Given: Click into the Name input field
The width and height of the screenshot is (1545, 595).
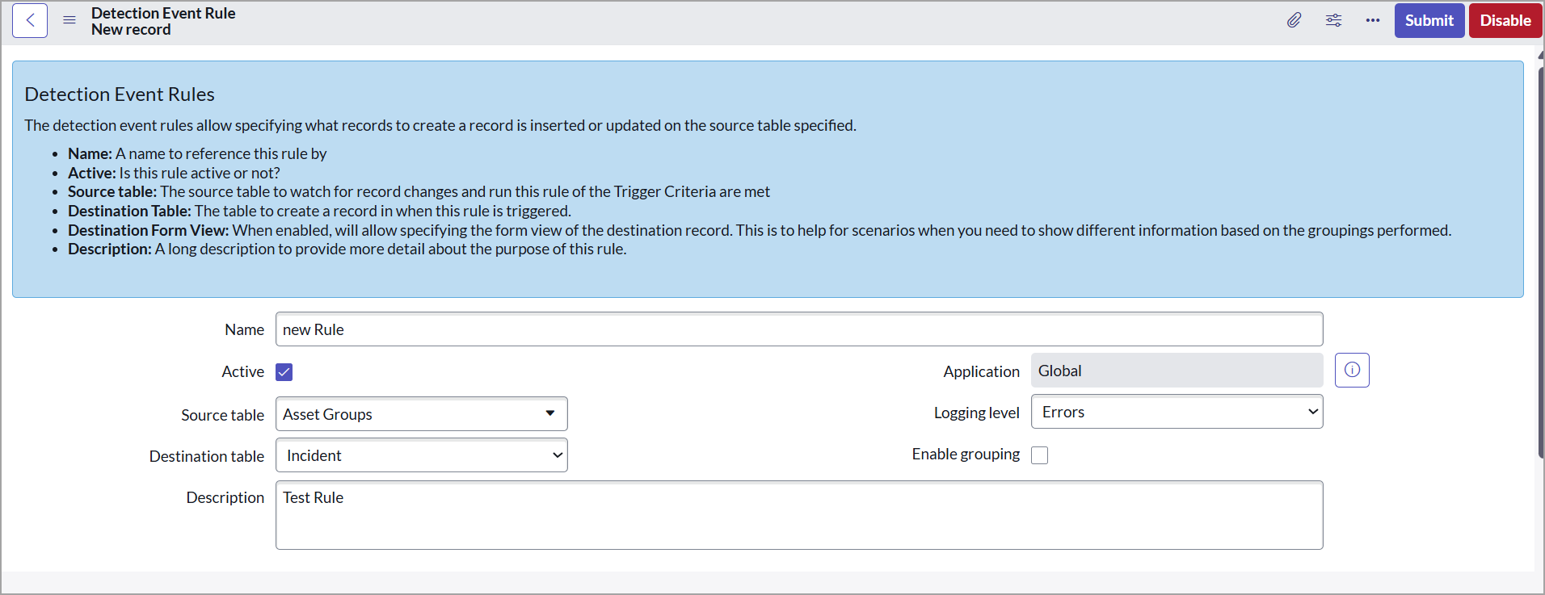Looking at the screenshot, I should (798, 329).
